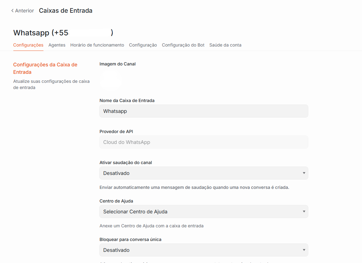Image resolution: width=362 pixels, height=263 pixels.
Task: Click the Whatsapp inbox phone number heading
Action: click(63, 33)
